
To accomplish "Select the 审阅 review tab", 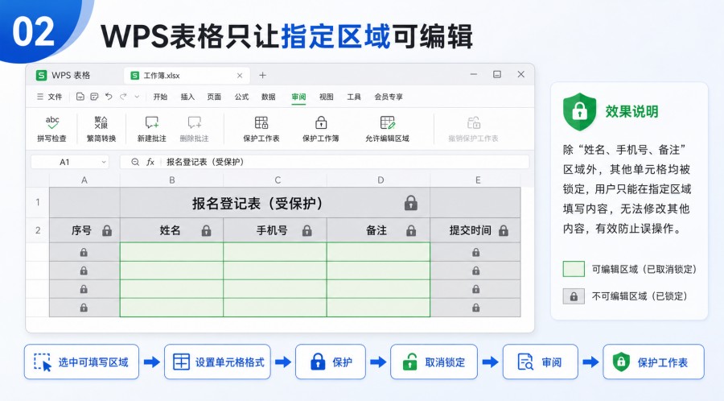I will [x=298, y=97].
